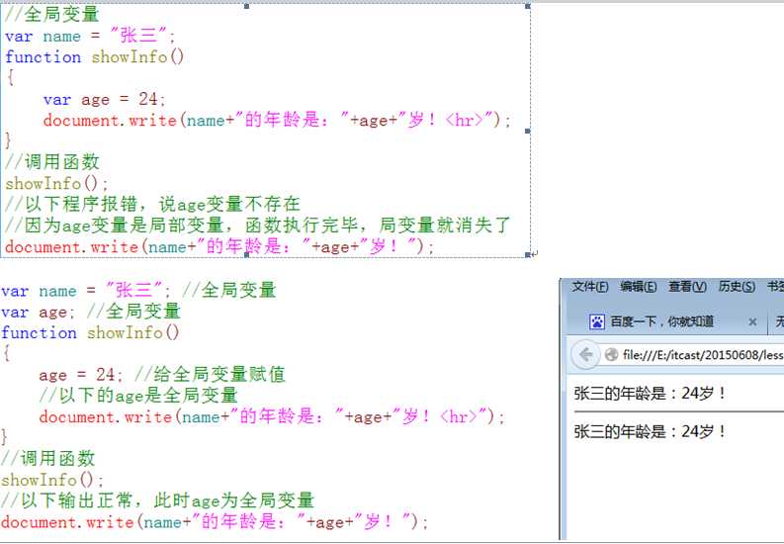Click the line "var age; //全局变量"
This screenshot has height=544, width=784.
coord(91,312)
